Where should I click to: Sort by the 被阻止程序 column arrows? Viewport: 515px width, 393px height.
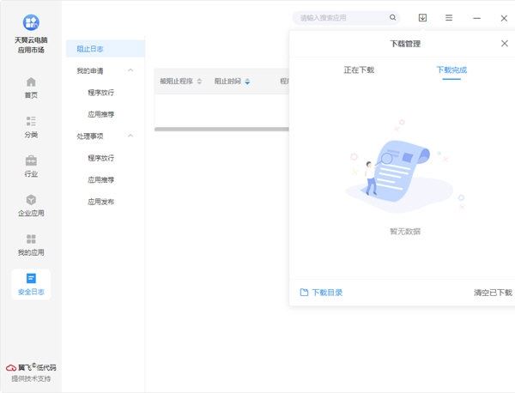point(199,82)
